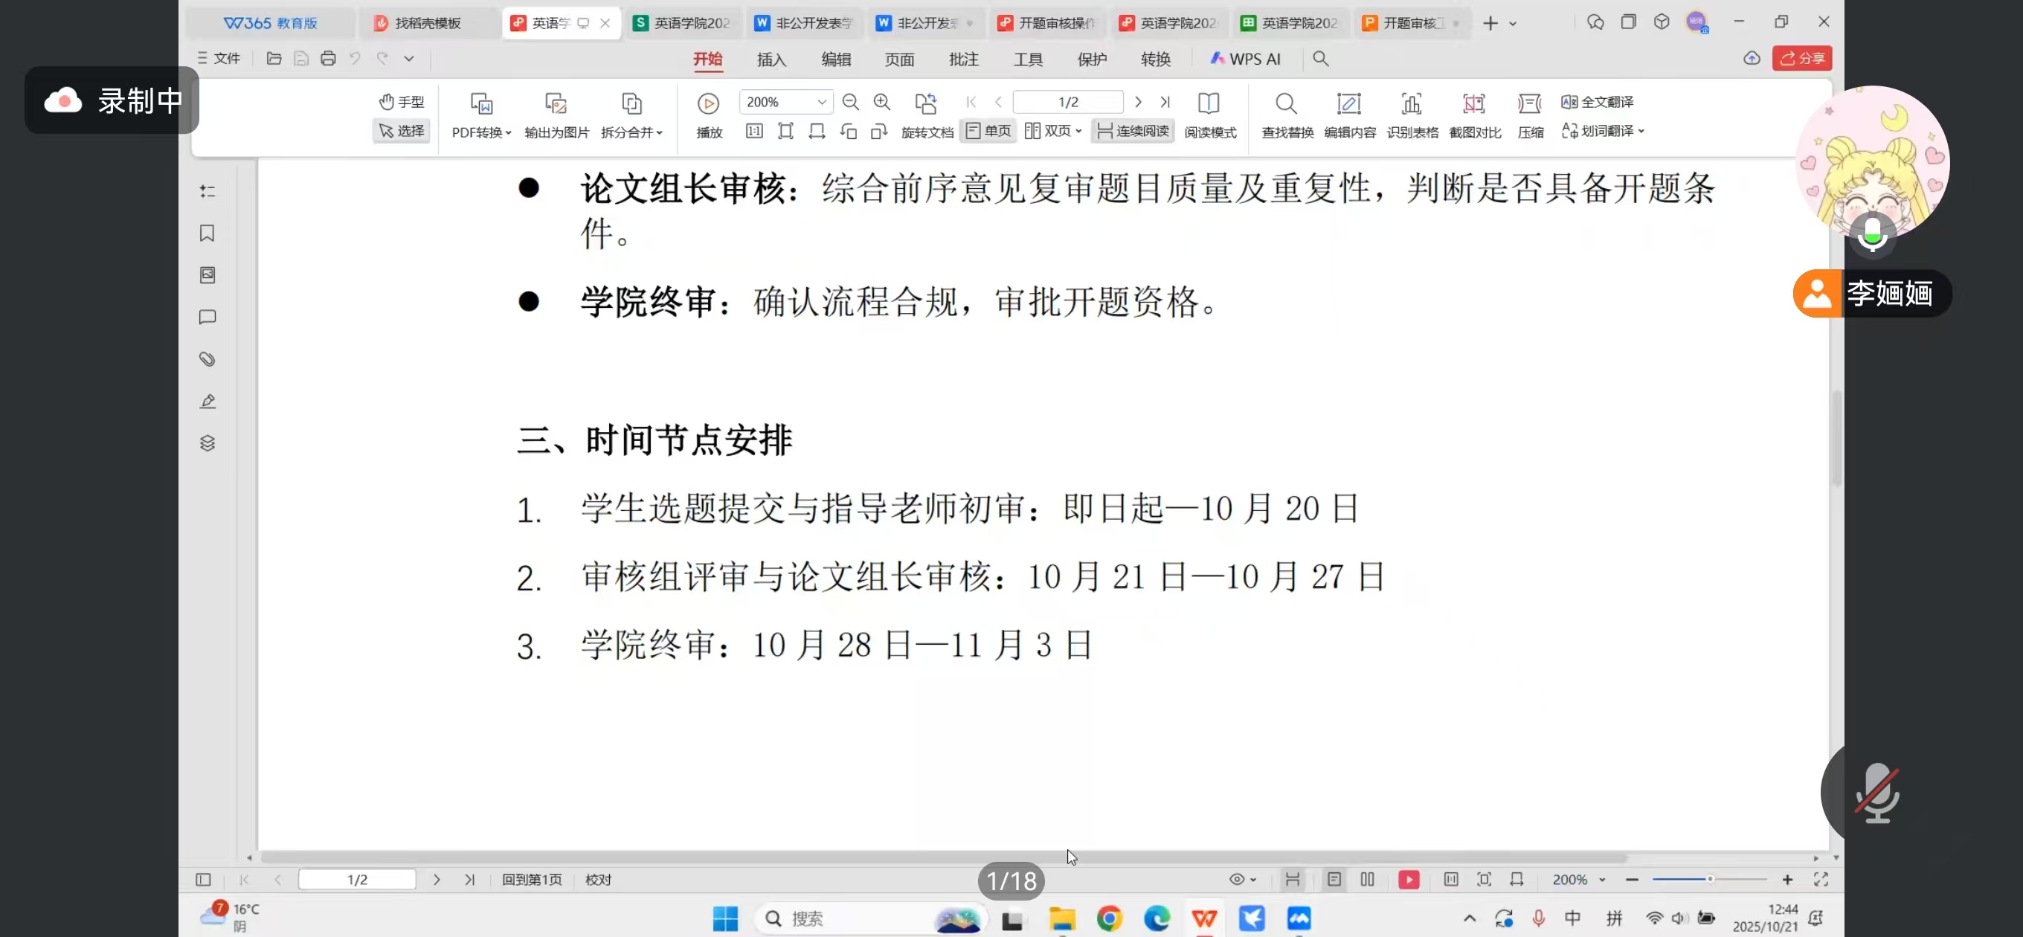Open 保护 ribbon tab
The height and width of the screenshot is (937, 2023).
click(x=1092, y=59)
